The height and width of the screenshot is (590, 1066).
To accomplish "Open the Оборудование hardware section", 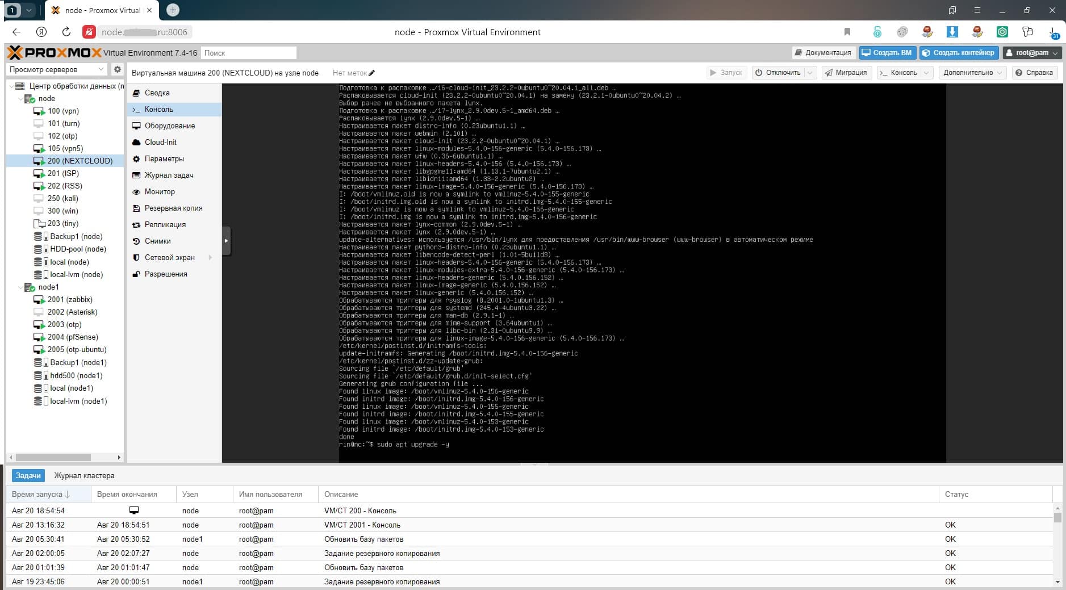I will click(x=174, y=125).
